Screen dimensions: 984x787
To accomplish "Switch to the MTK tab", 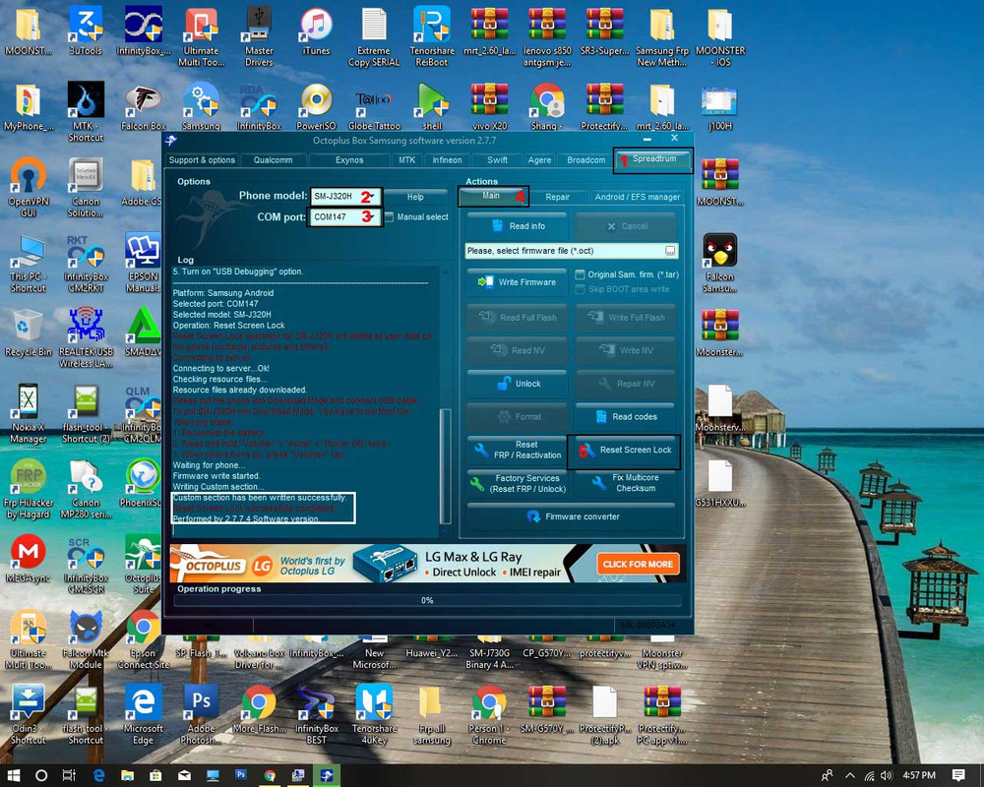I will 407,160.
